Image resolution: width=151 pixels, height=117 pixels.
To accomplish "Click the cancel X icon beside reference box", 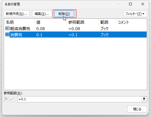I will pos(6,99).
